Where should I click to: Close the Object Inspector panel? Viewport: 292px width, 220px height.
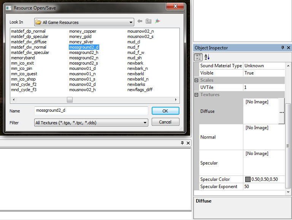[288, 48]
